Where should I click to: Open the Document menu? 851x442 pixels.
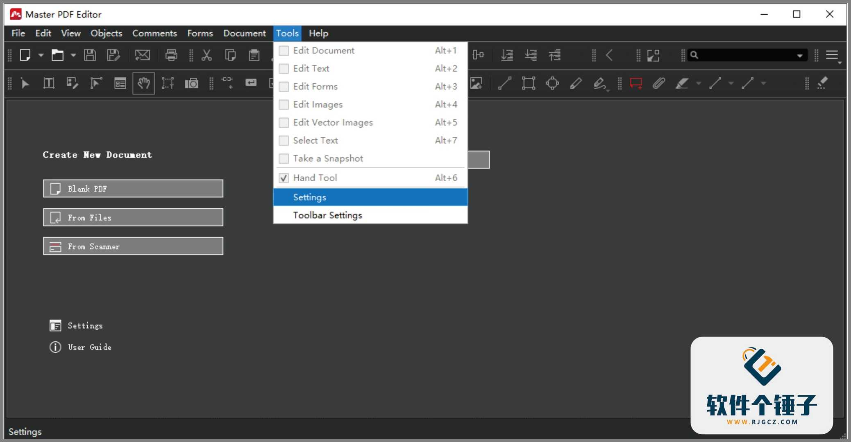tap(245, 33)
